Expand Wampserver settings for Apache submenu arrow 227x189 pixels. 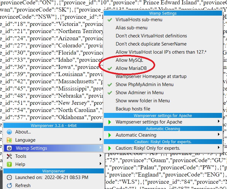(219, 121)
